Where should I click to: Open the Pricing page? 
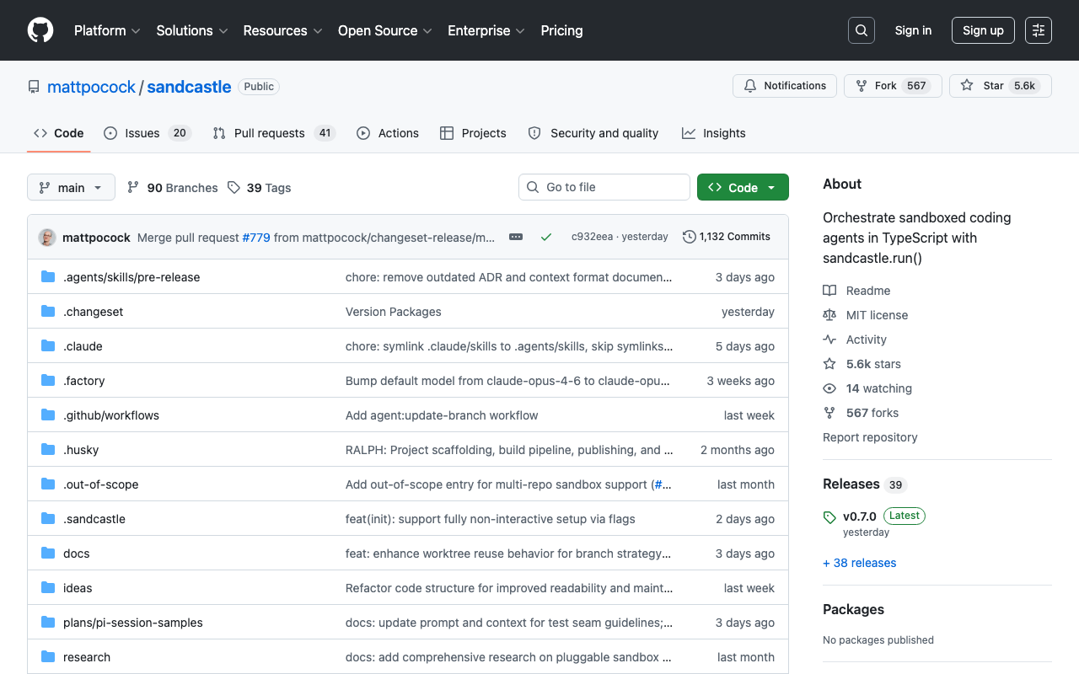pos(561,30)
